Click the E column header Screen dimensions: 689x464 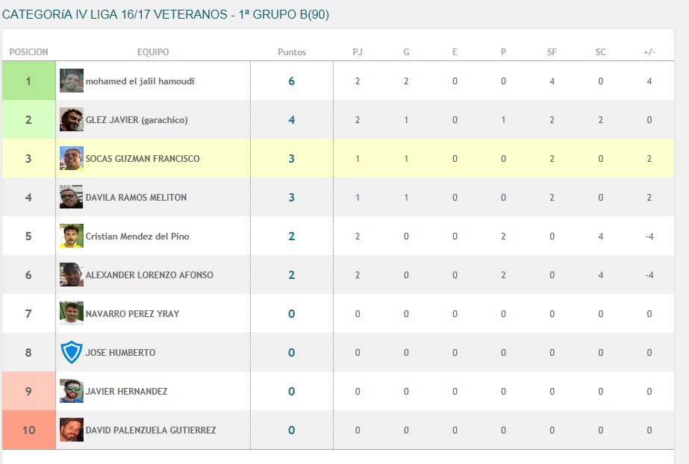coord(455,51)
